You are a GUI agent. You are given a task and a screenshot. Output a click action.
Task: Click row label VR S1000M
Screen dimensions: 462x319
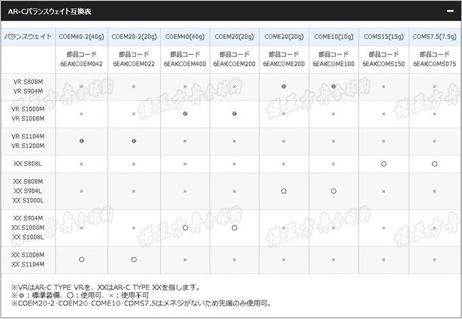click(28, 109)
